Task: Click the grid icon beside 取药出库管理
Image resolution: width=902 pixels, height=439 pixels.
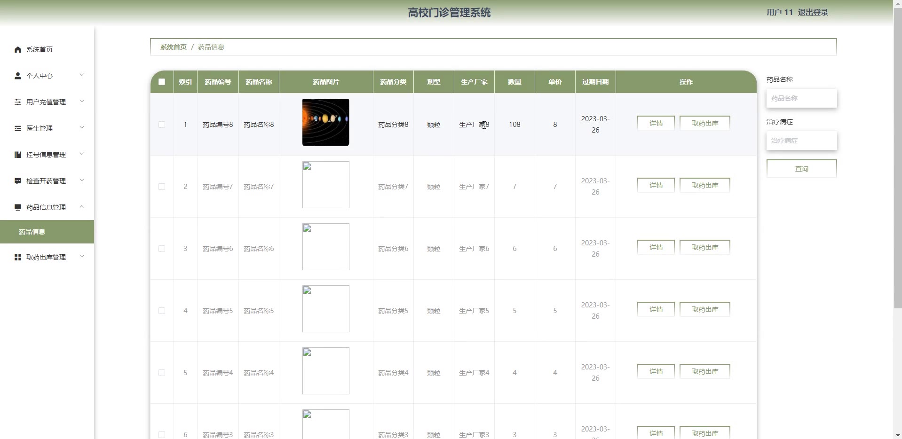Action: click(18, 257)
